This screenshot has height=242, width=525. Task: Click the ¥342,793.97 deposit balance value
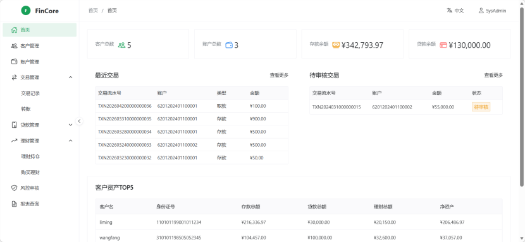coord(362,45)
